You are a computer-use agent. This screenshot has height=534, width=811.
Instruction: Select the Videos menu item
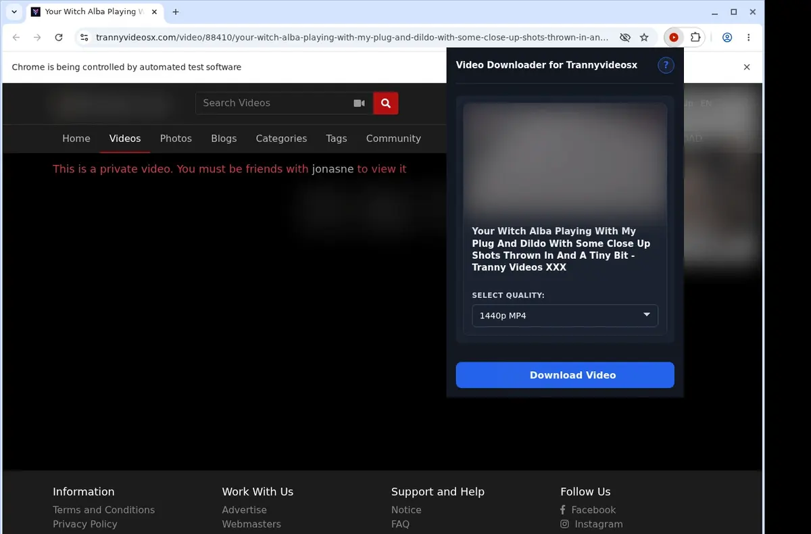125,139
